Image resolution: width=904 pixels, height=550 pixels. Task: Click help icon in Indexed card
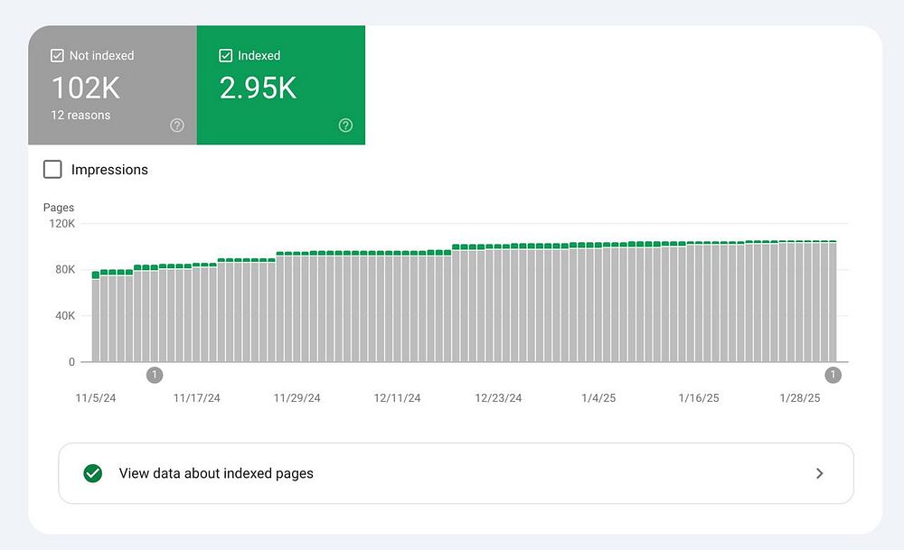tap(345, 126)
